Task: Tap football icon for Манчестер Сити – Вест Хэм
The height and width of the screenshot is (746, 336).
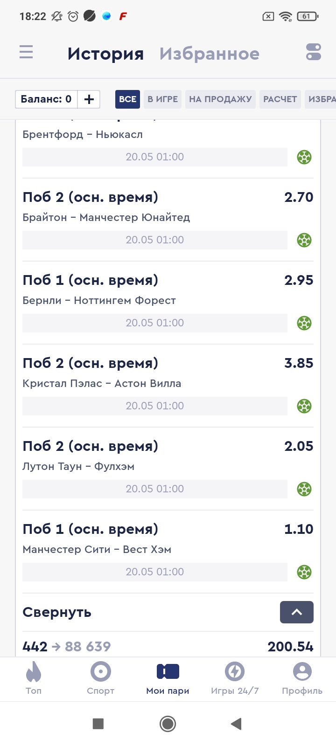Action: coord(304,572)
